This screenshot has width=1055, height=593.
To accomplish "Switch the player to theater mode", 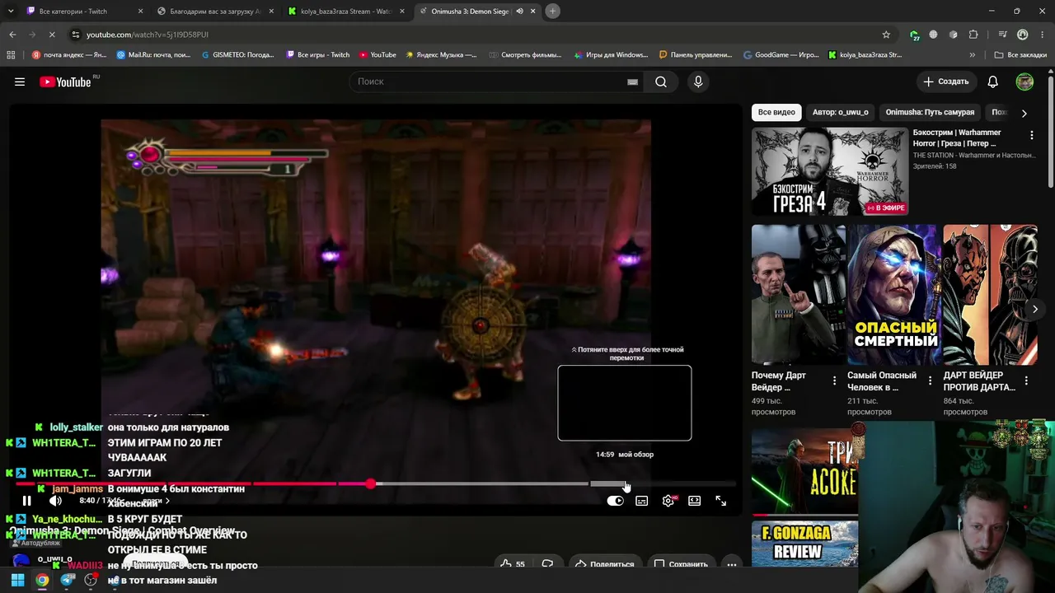I will coord(695,501).
